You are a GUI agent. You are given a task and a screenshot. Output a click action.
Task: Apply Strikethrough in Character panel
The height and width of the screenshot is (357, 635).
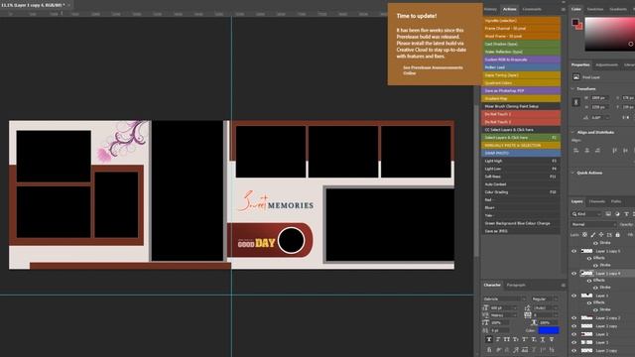pyautogui.click(x=552, y=339)
